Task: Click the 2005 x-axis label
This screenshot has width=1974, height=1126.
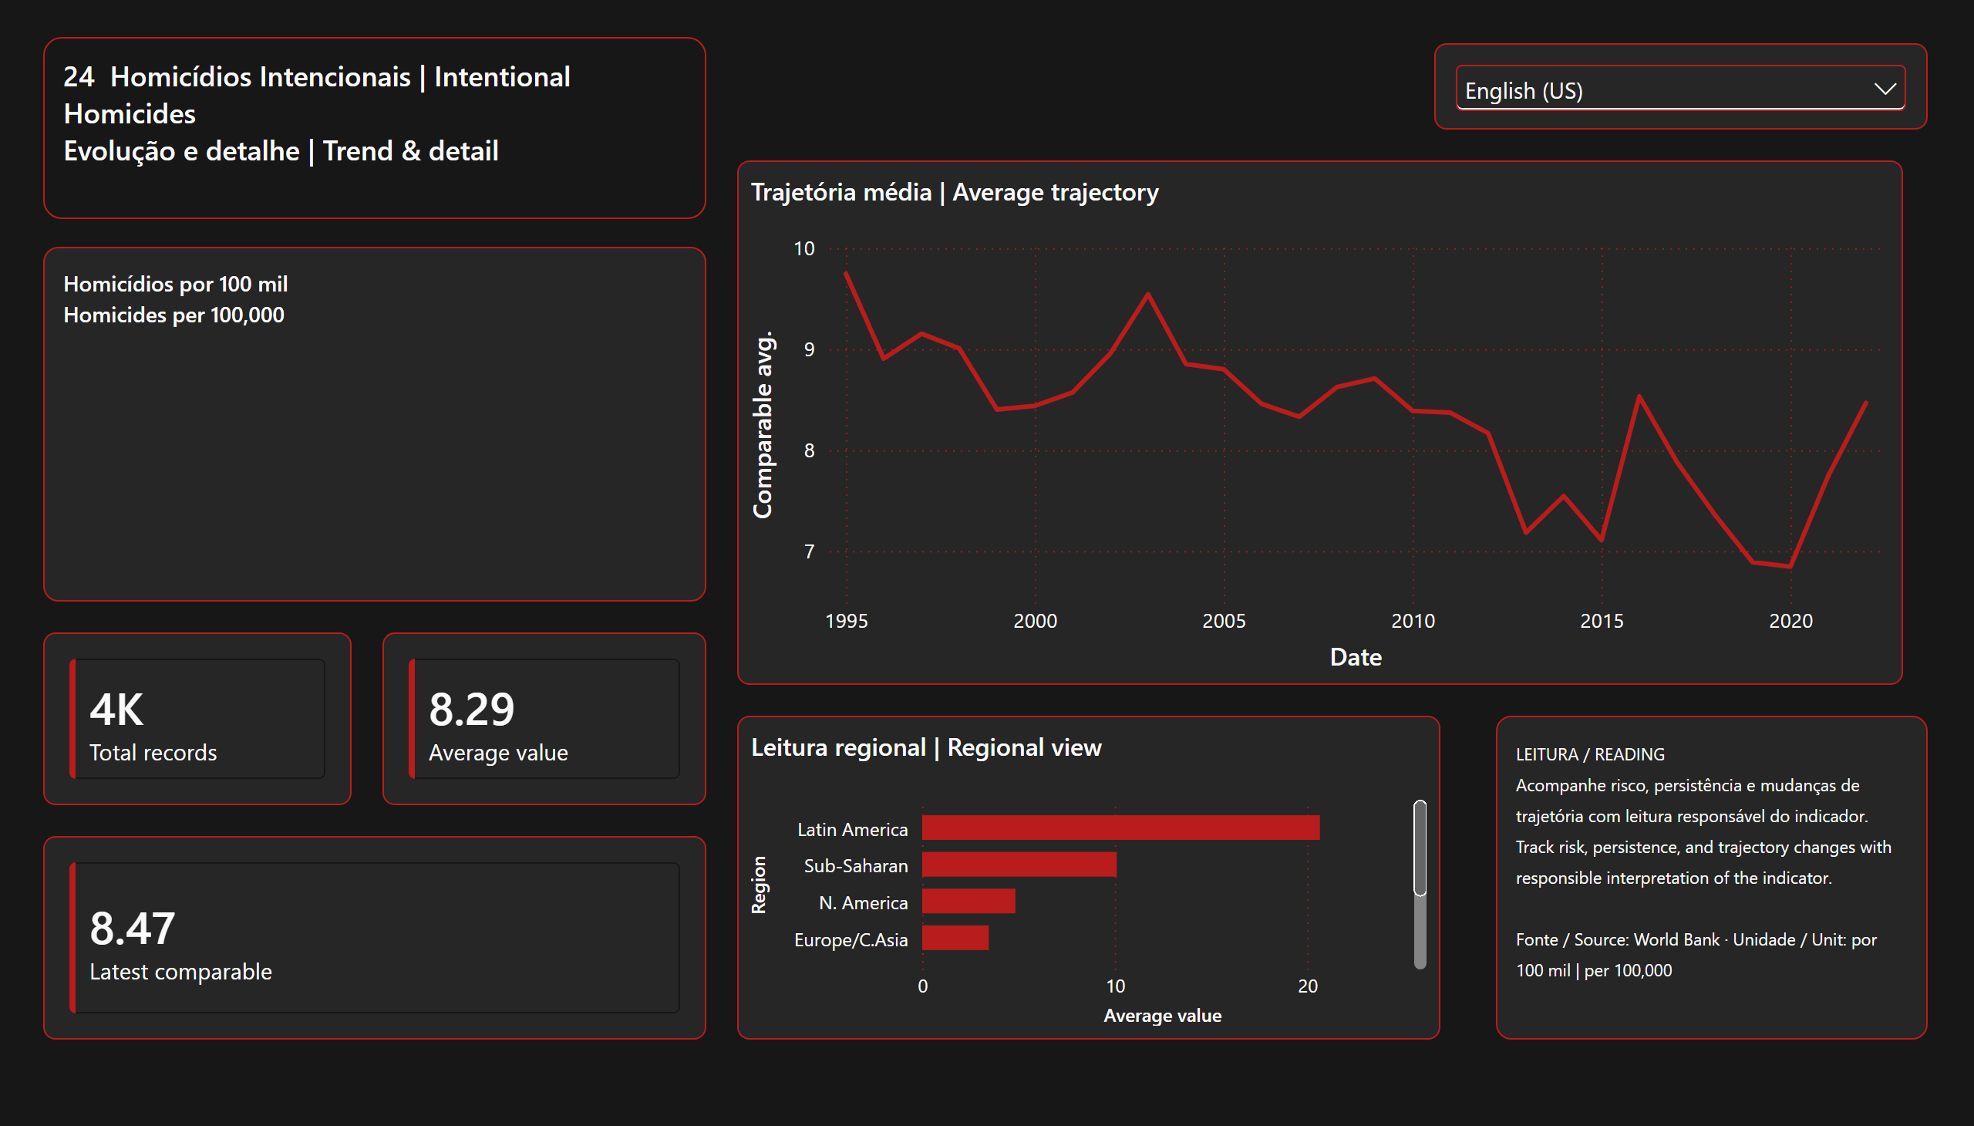Action: [x=1224, y=621]
